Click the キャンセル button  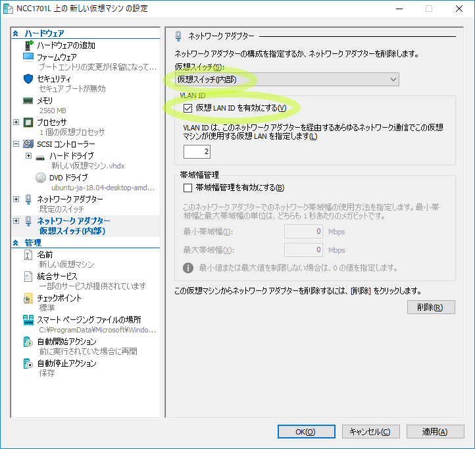[371, 431]
